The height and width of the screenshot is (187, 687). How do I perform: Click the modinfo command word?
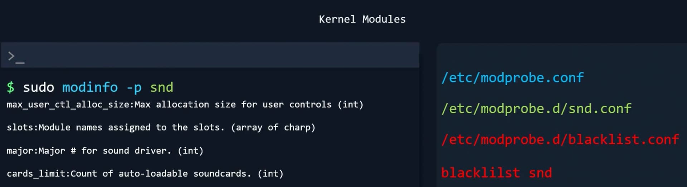(90, 87)
